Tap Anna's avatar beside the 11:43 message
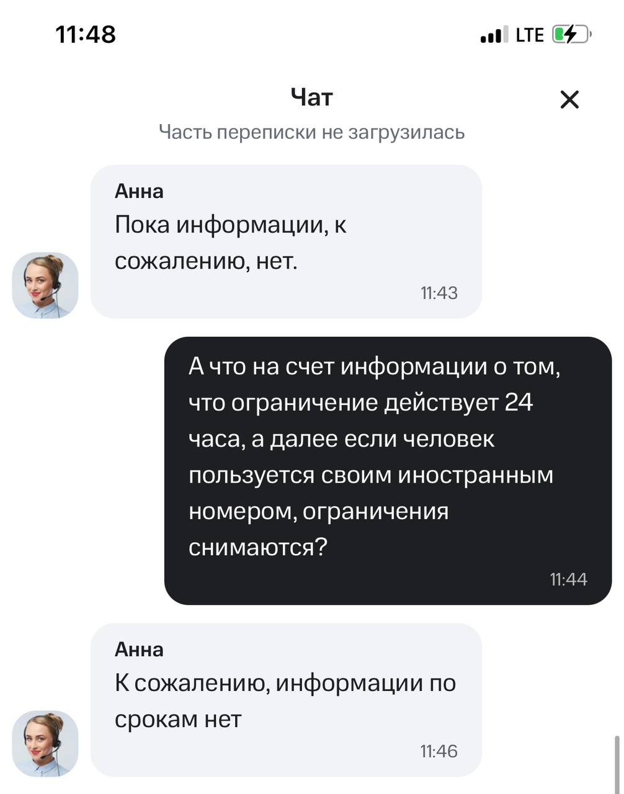 pos(45,285)
